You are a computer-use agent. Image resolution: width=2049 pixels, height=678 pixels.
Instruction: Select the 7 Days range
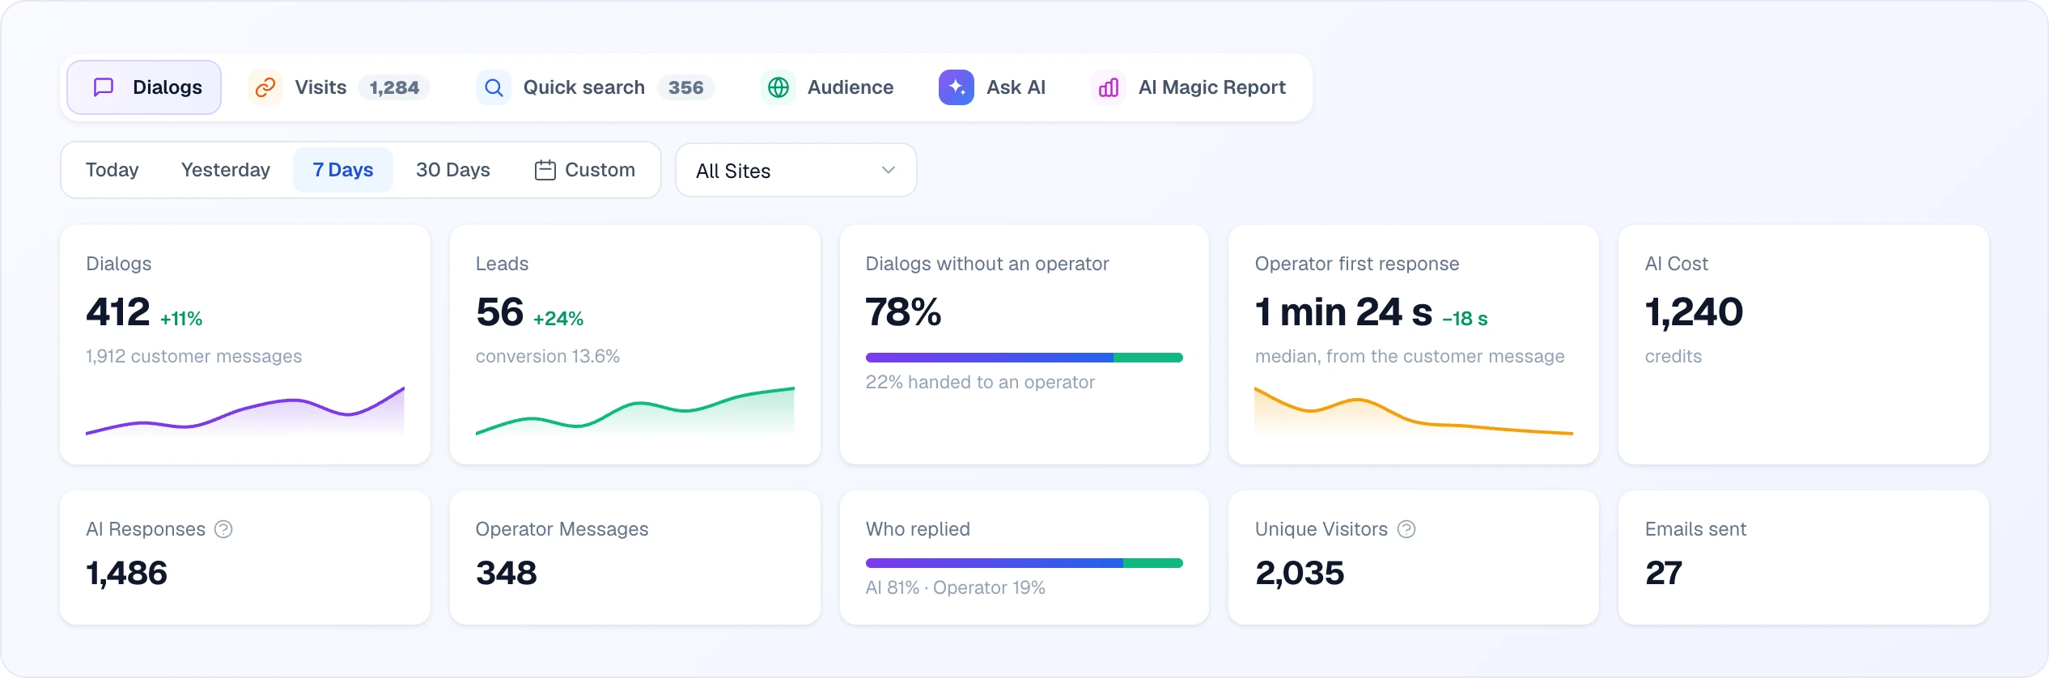click(343, 170)
